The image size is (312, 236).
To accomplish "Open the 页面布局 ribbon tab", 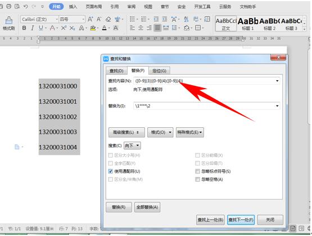I will pos(94,7).
